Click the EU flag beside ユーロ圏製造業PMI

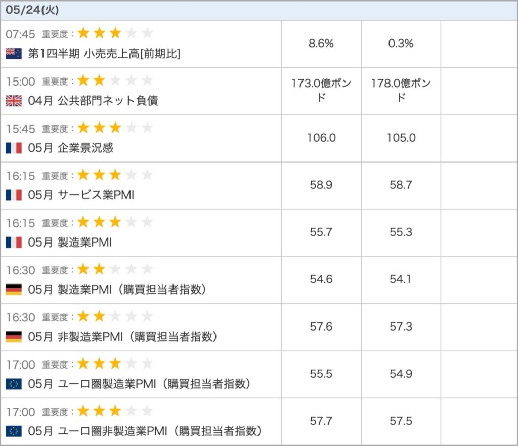[x=14, y=384]
